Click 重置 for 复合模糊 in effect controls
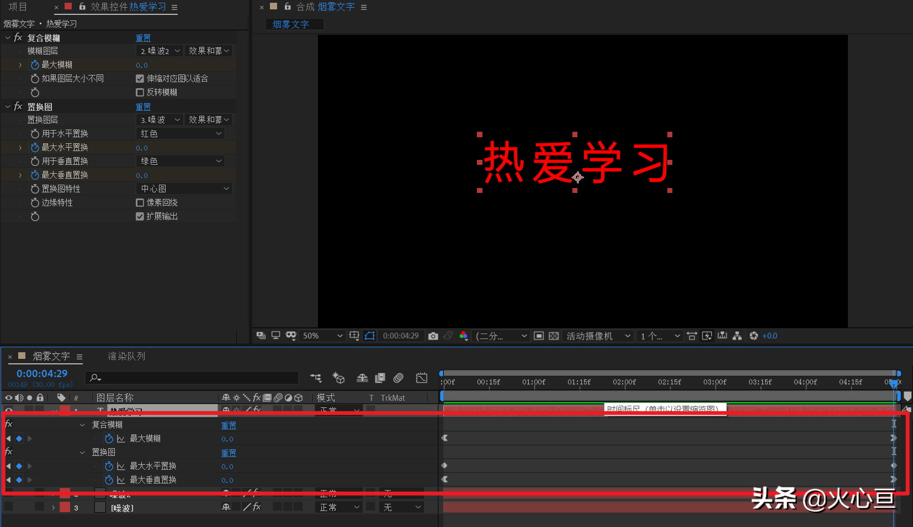The width and height of the screenshot is (913, 527). click(143, 37)
